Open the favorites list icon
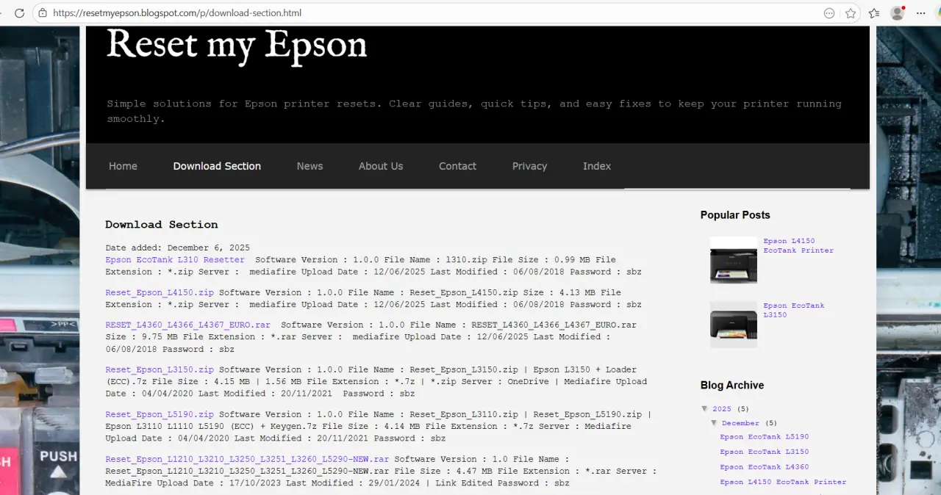 [874, 13]
